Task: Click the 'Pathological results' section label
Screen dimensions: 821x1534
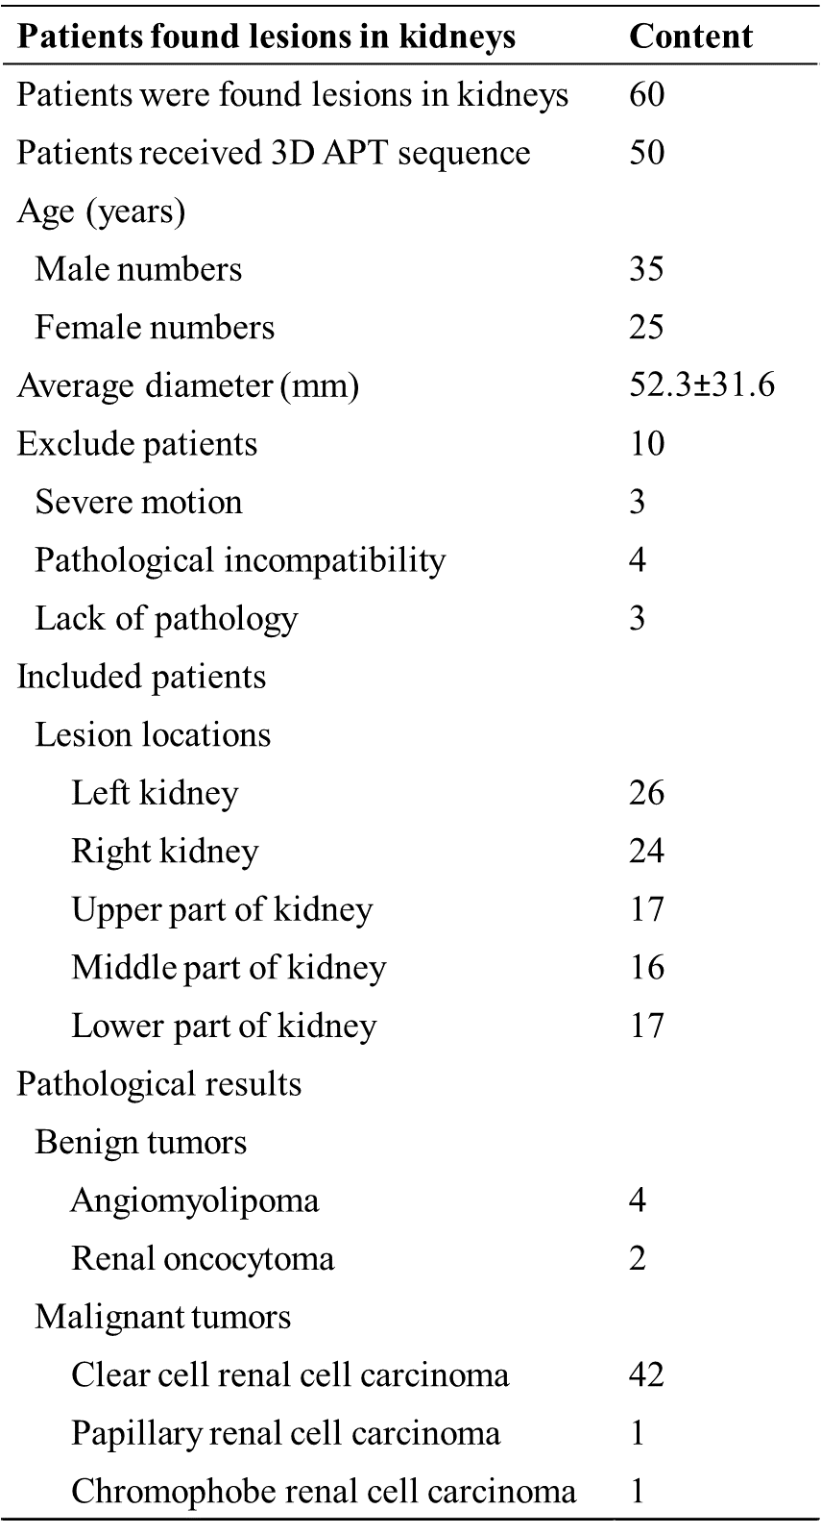Action: tap(159, 1084)
